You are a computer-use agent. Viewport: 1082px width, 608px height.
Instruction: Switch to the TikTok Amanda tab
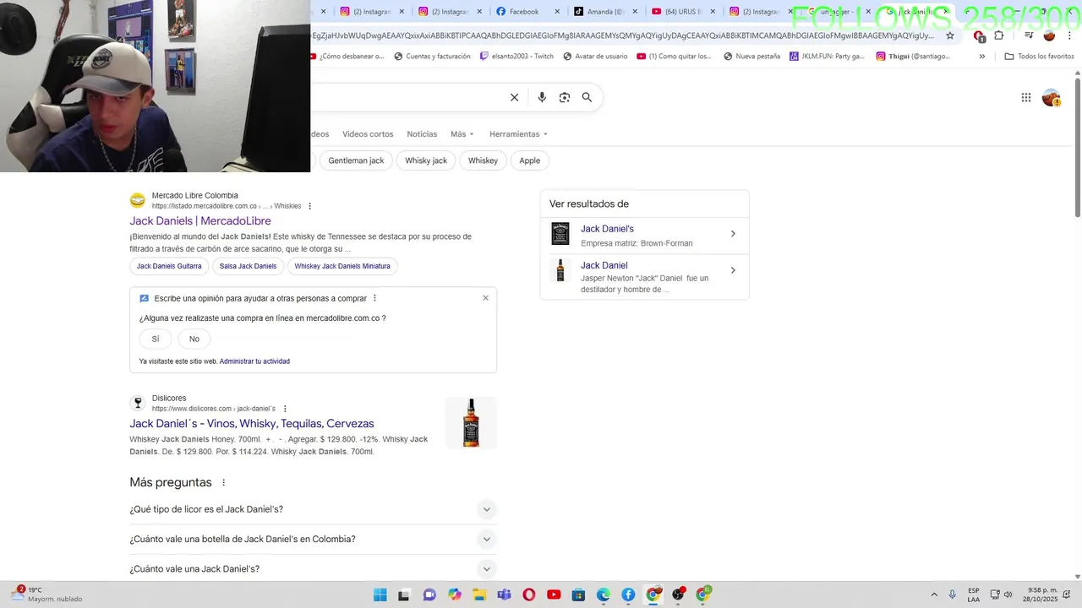coord(604,12)
